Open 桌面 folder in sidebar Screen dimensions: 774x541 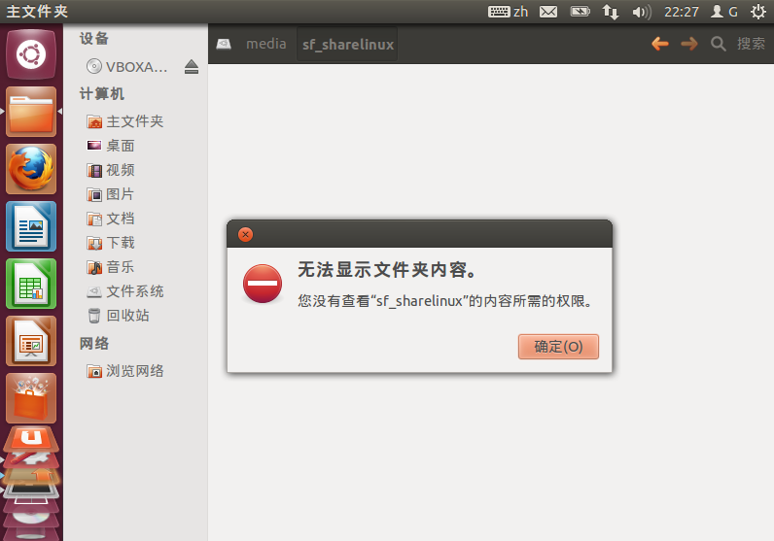pos(111,146)
